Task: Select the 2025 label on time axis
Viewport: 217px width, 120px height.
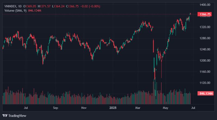Action: pyautogui.click(x=113, y=108)
